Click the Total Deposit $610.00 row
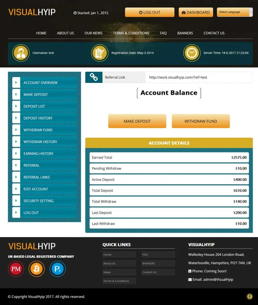The width and height of the screenshot is (258, 305). [x=169, y=190]
